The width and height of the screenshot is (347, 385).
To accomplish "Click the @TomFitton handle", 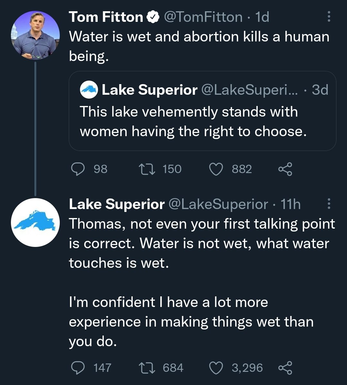I will click(203, 17).
